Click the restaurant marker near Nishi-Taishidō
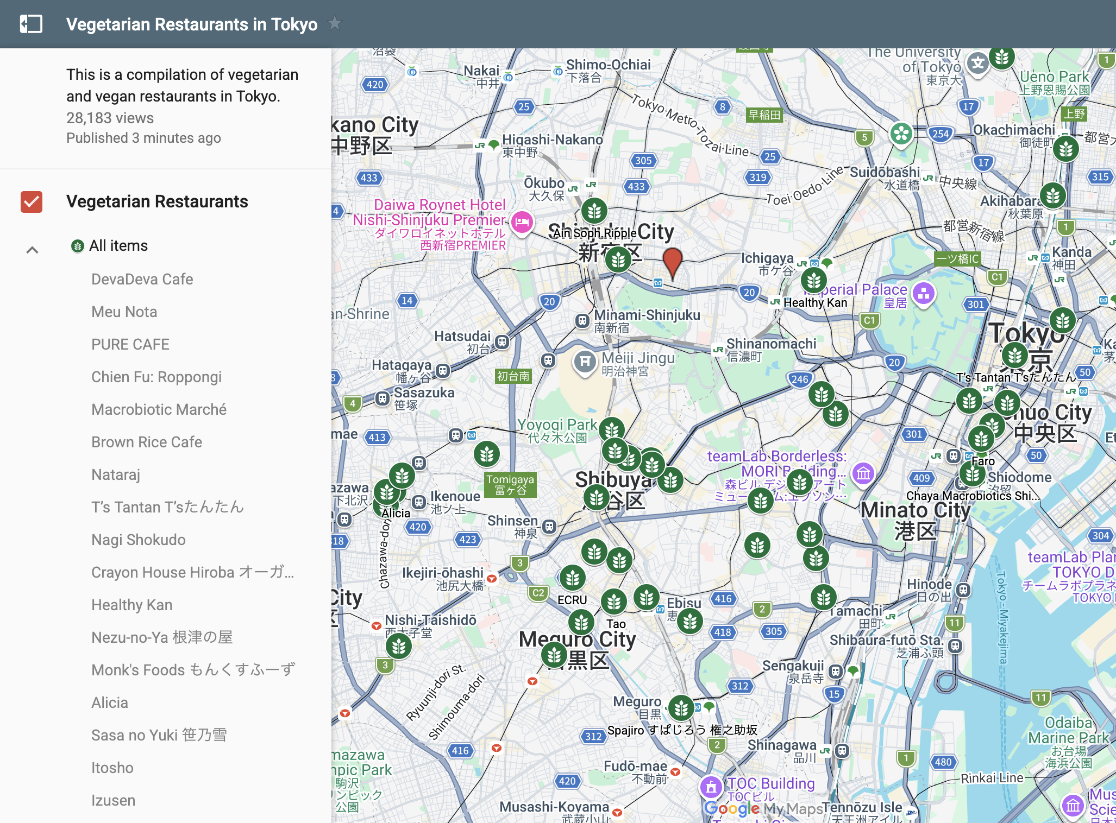 coord(398,646)
